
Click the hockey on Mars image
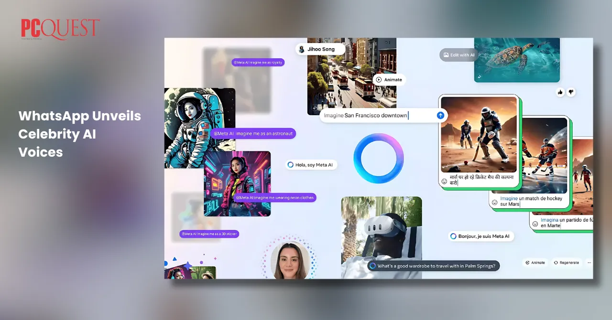pyautogui.click(x=544, y=155)
